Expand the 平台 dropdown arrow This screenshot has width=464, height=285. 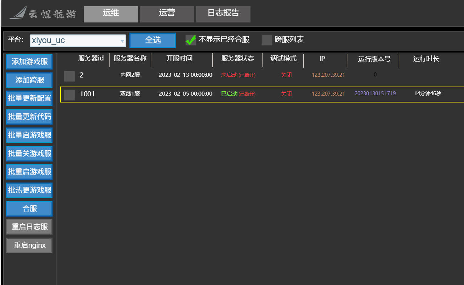click(x=122, y=41)
